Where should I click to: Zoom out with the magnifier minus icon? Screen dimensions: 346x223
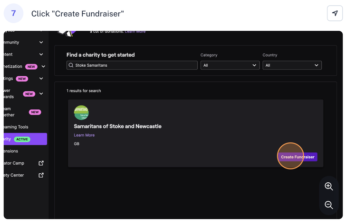point(328,205)
